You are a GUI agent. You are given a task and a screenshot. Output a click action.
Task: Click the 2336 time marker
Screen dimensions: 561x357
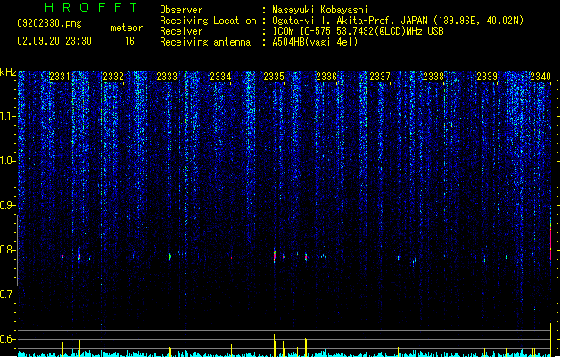[326, 77]
